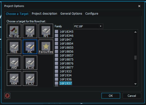Pick the ARM target icon
146x105 pixels.
14,79
